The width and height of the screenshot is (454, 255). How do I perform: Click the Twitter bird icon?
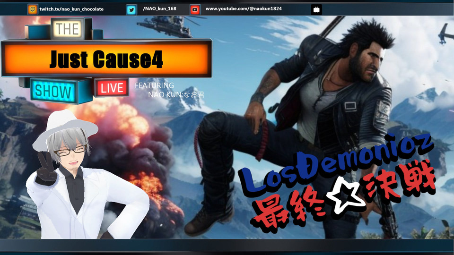(131, 10)
